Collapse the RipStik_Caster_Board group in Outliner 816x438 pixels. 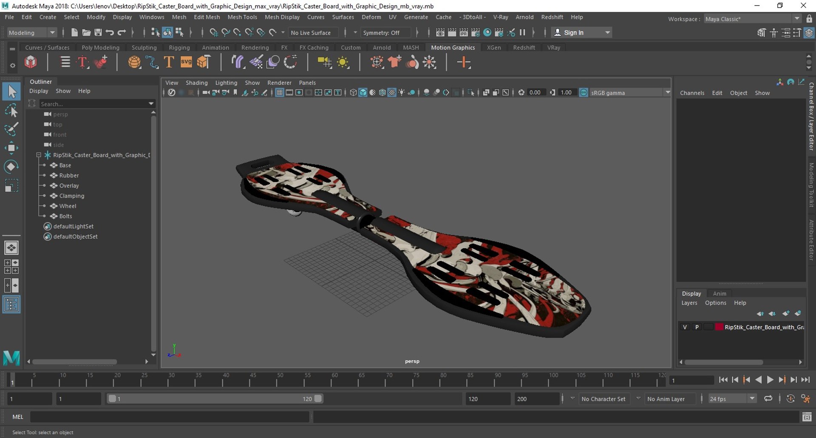click(x=39, y=155)
